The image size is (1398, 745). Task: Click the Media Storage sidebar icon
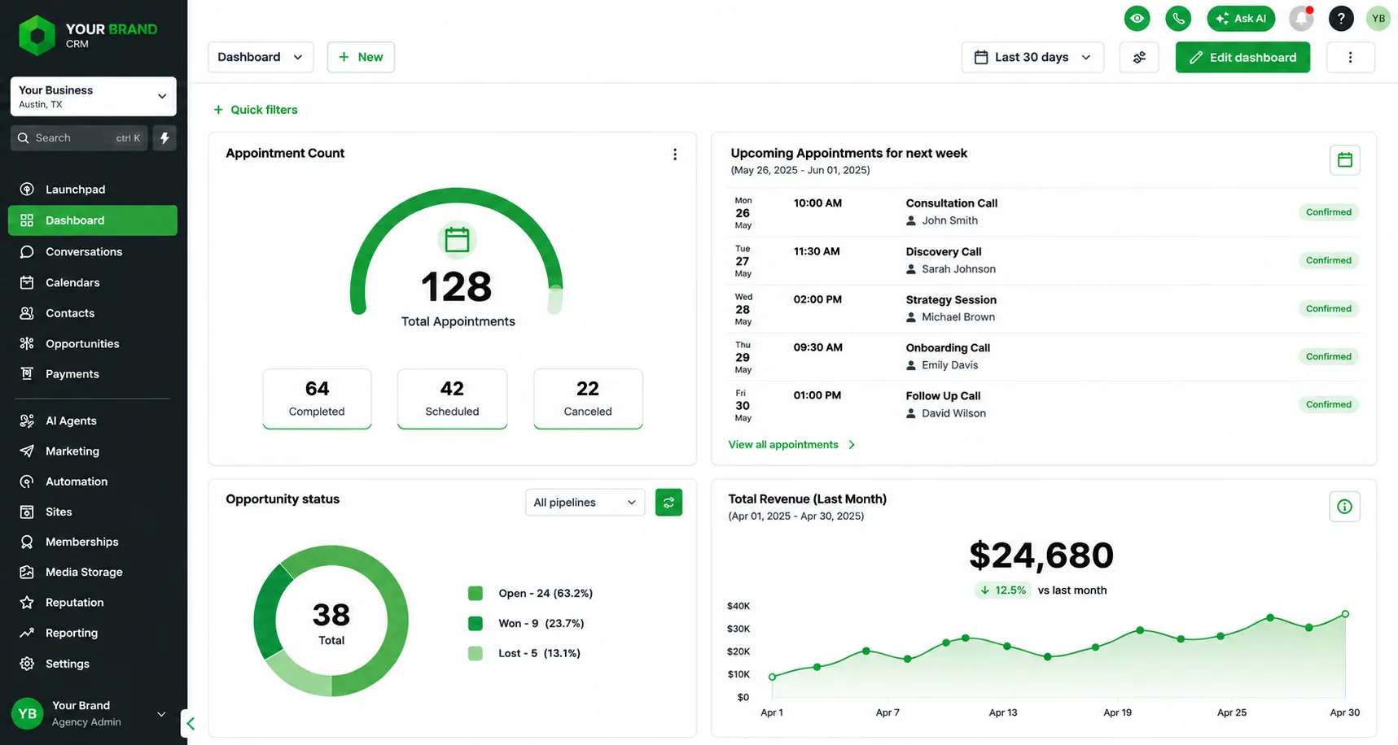[x=27, y=573]
